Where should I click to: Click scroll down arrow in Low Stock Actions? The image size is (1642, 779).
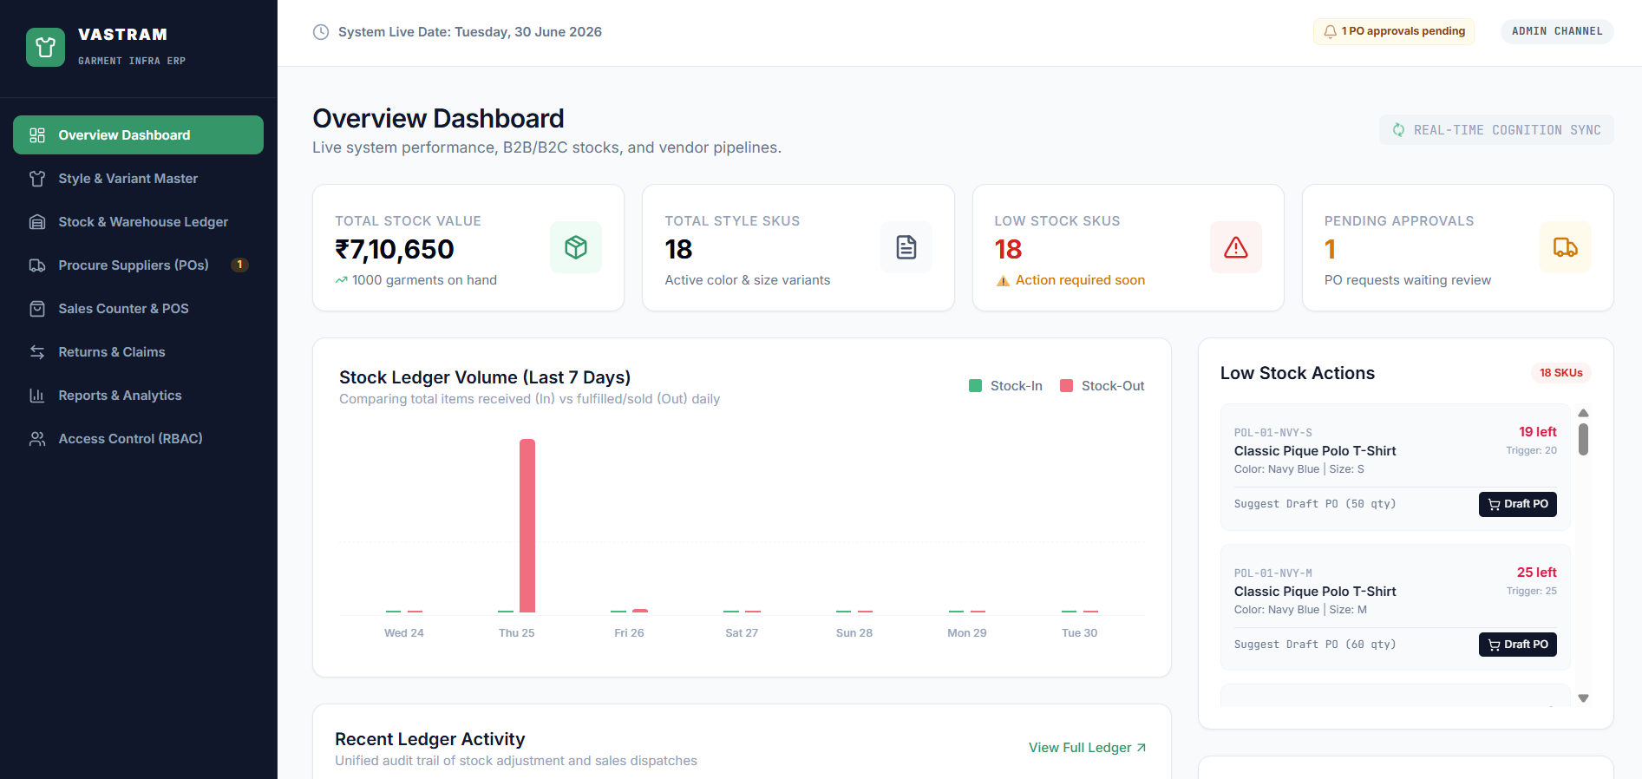click(1583, 698)
